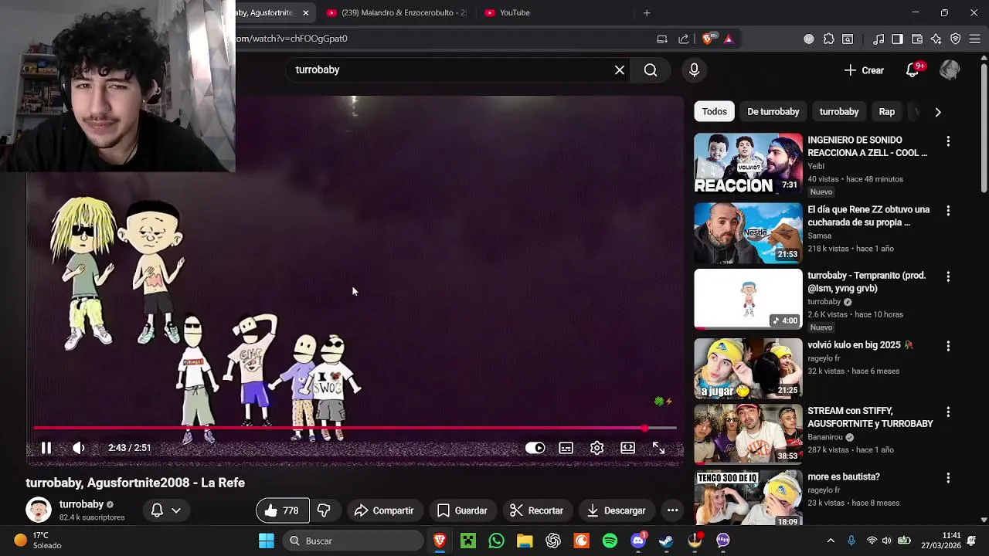Open options for more es bautista video
Image resolution: width=989 pixels, height=556 pixels.
pyautogui.click(x=948, y=478)
